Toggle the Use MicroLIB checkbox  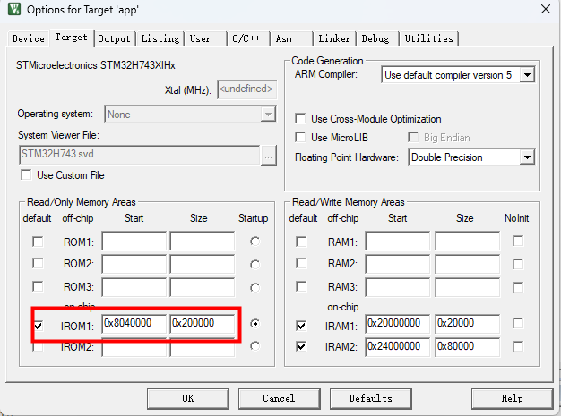coord(300,138)
